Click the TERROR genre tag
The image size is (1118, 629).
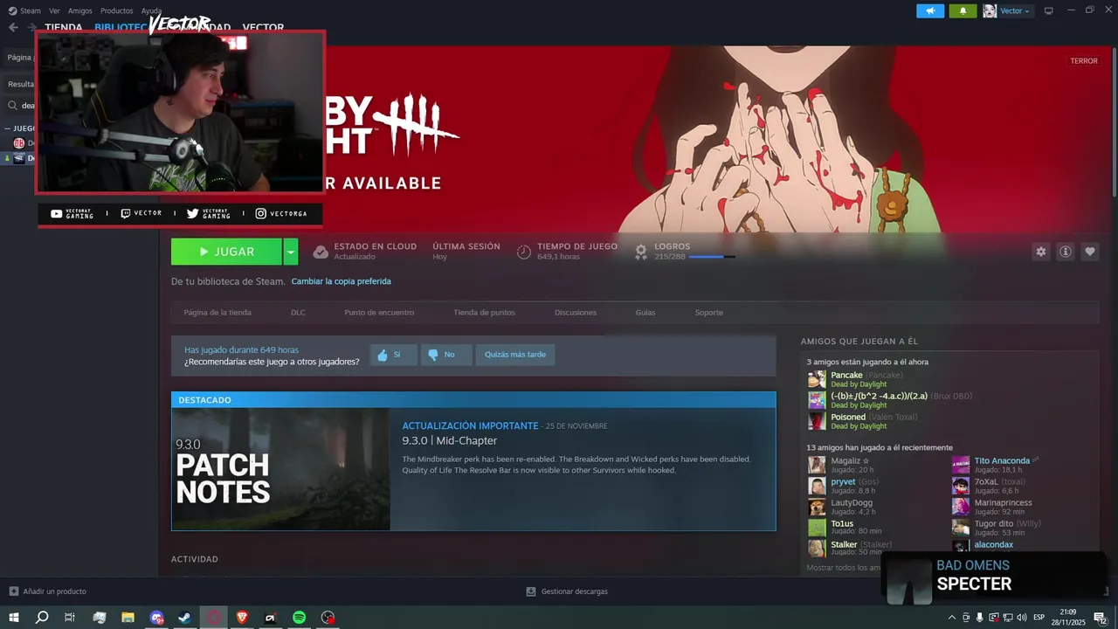(x=1084, y=61)
